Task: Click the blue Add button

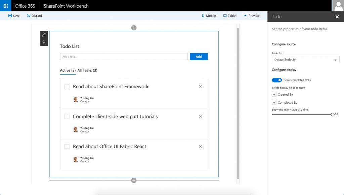Action: tap(199, 57)
